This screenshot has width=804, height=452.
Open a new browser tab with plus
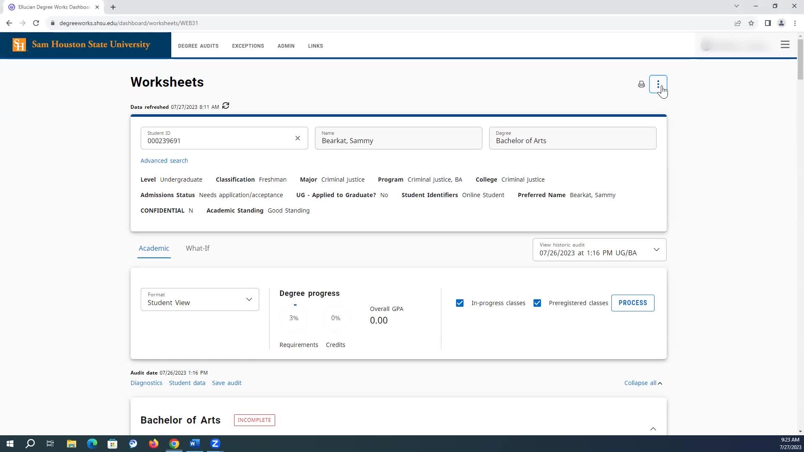click(x=113, y=7)
